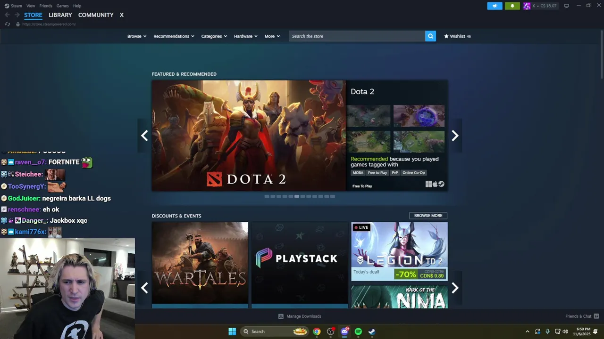604x339 pixels.
Task: Click the Steam icon on the taskbar
Action: click(x=372, y=331)
